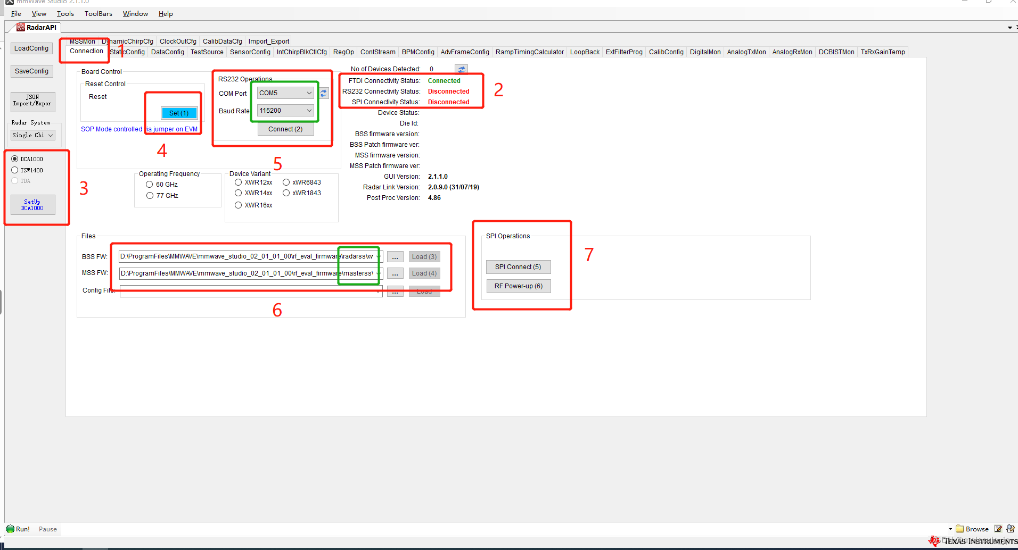Select XWR12xx device variant
1018x550 pixels.
[x=239, y=182]
